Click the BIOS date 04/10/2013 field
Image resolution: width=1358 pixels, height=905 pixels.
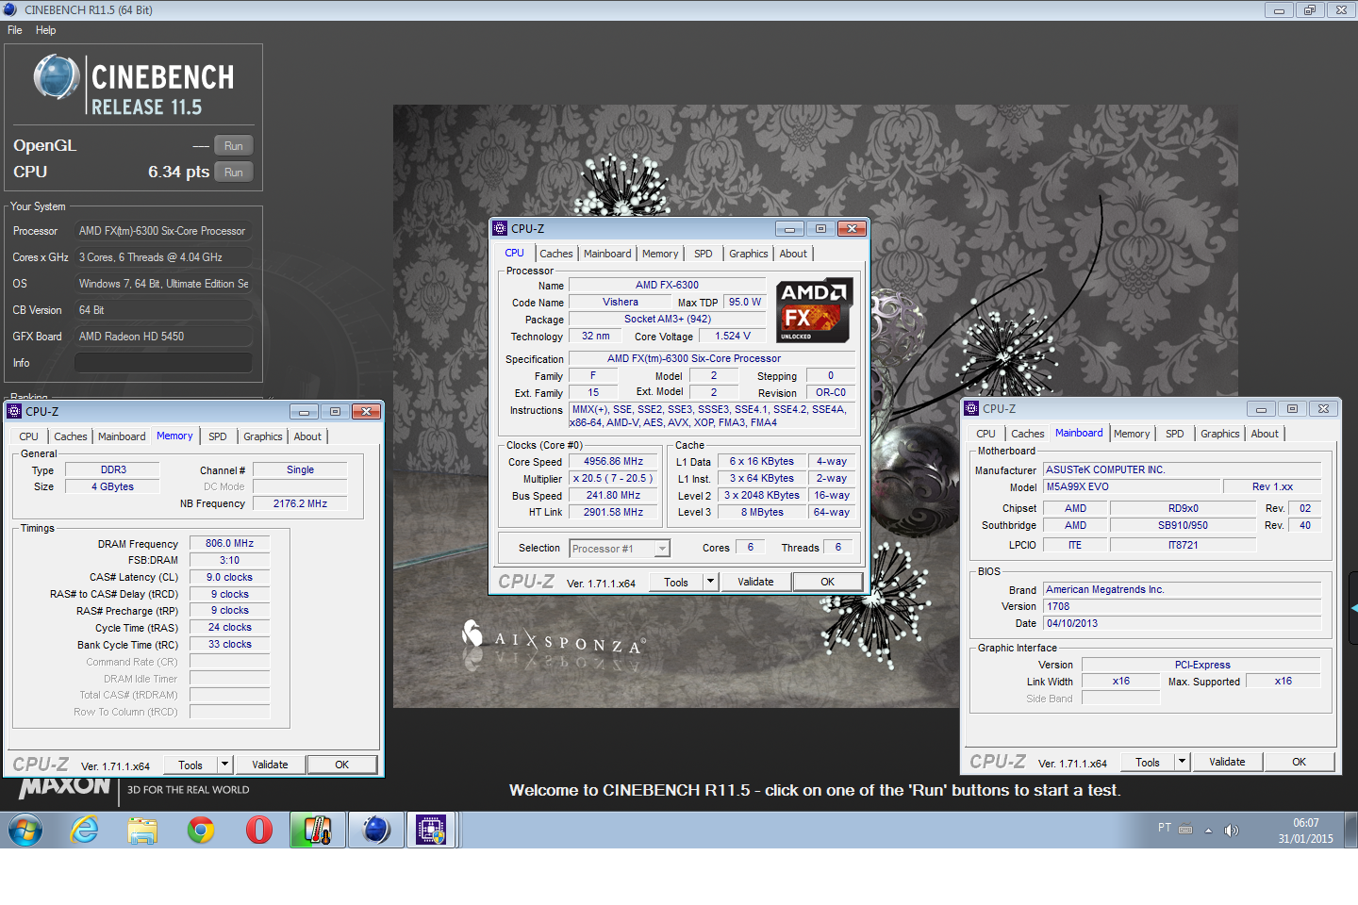[1182, 623]
